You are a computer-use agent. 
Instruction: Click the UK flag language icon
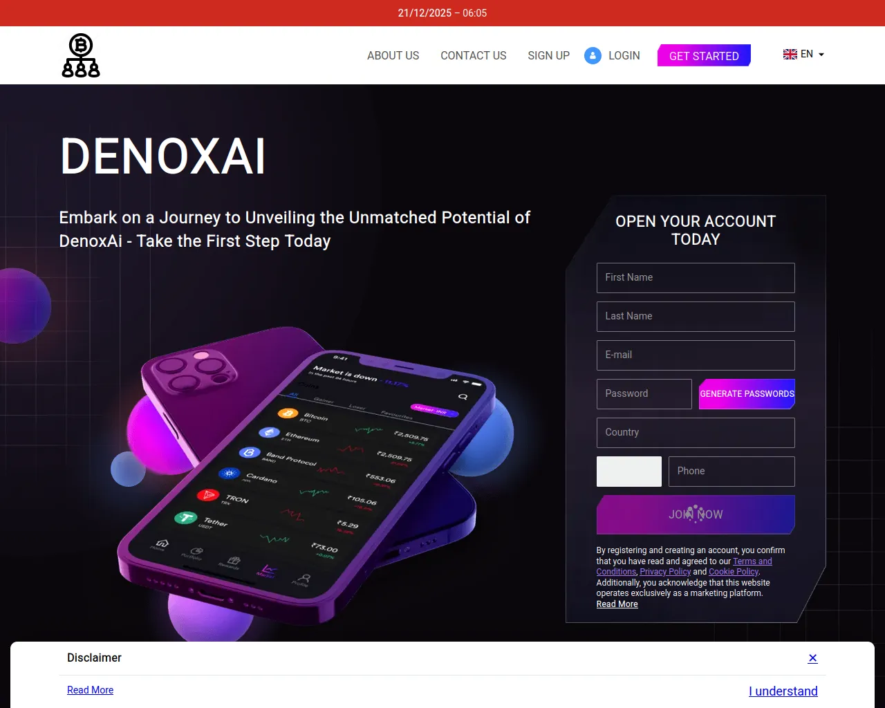790,54
